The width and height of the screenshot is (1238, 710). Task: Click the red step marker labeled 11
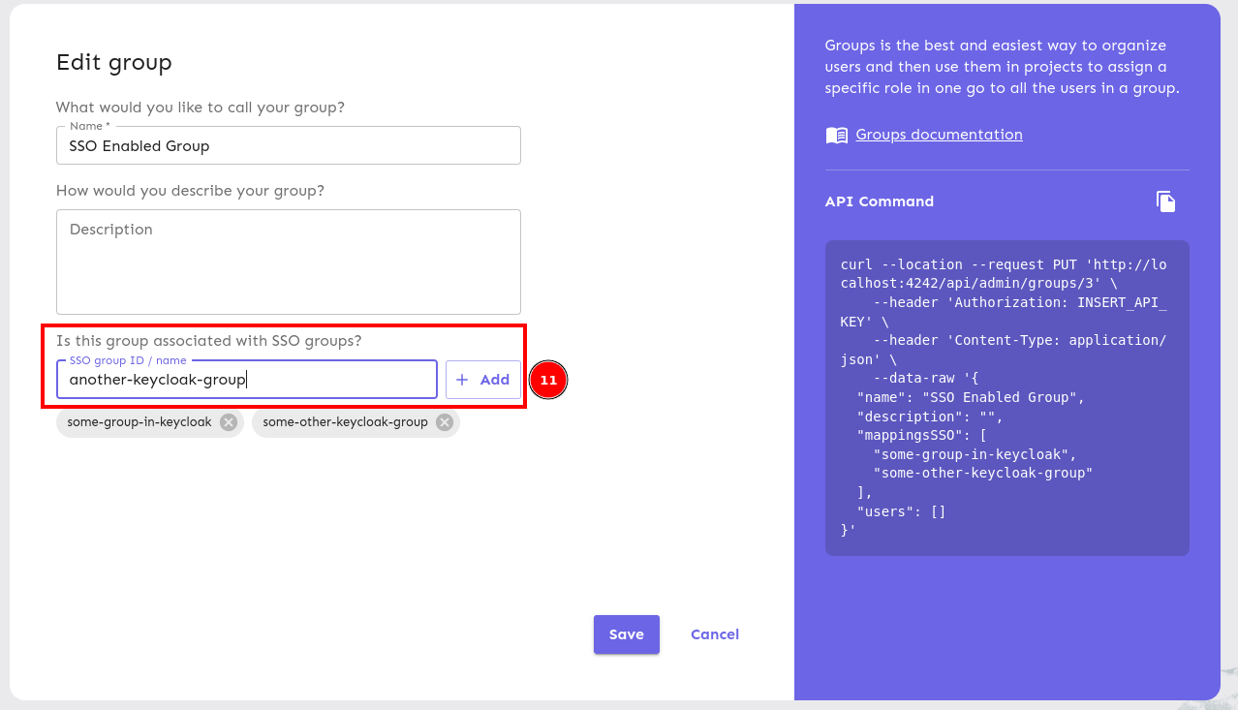click(x=547, y=380)
